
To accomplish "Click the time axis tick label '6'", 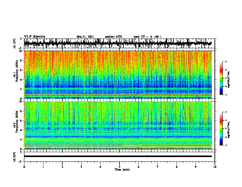I will (x=139, y=167).
